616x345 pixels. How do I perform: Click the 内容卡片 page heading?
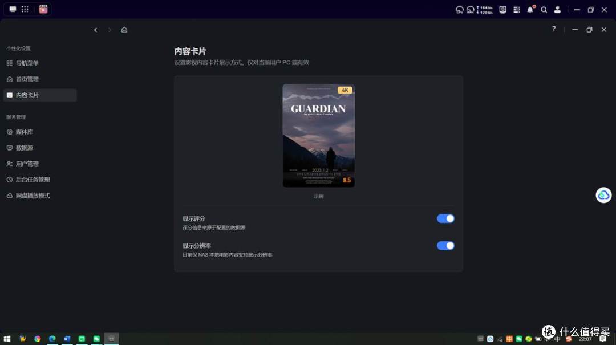click(190, 51)
